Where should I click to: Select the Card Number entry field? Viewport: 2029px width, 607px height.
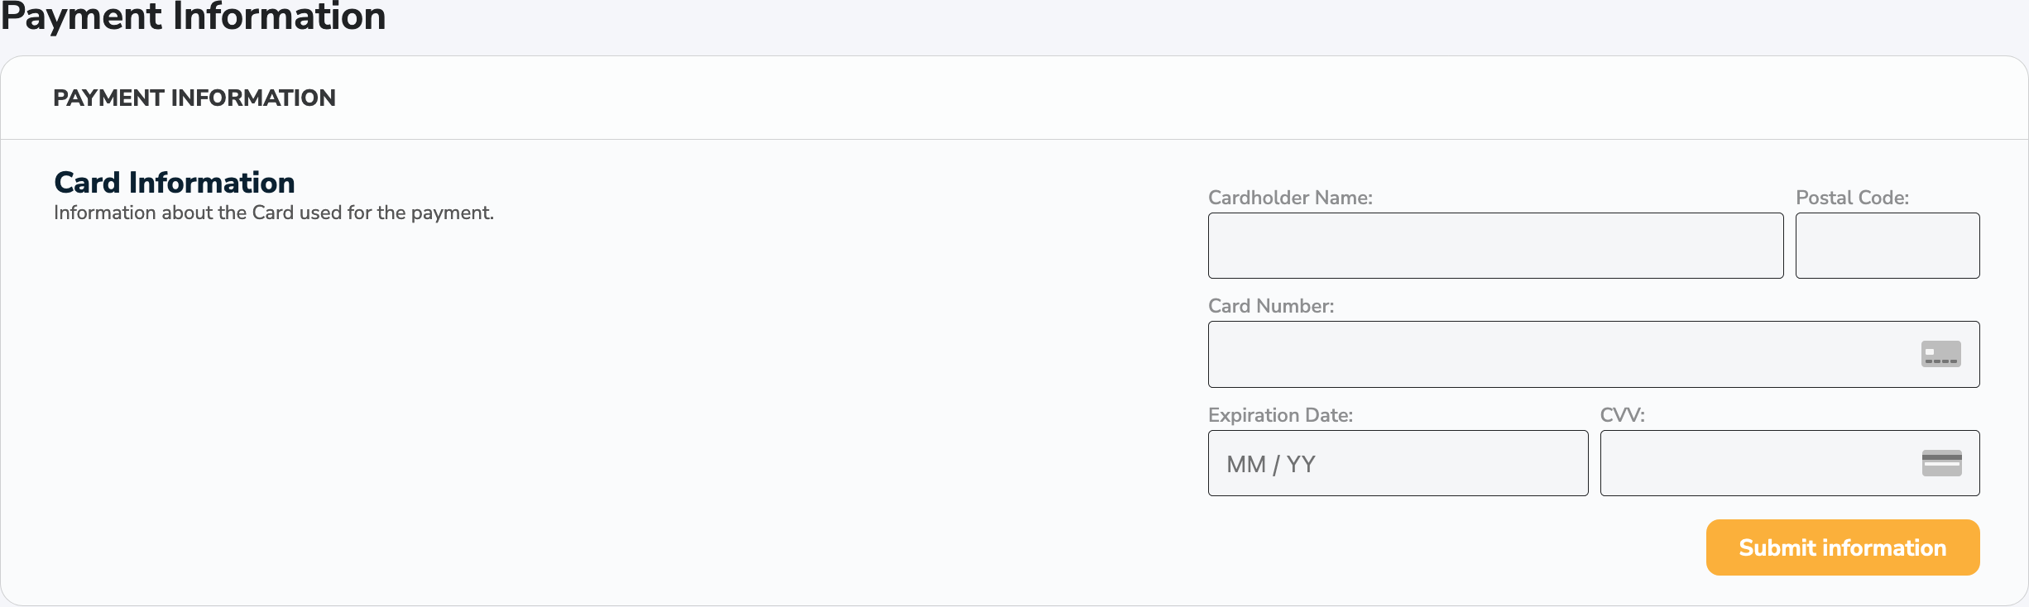pyautogui.click(x=1572, y=354)
